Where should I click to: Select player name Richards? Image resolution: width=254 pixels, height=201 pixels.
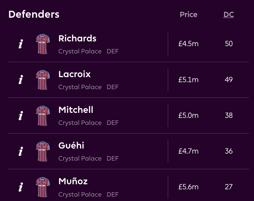click(77, 39)
